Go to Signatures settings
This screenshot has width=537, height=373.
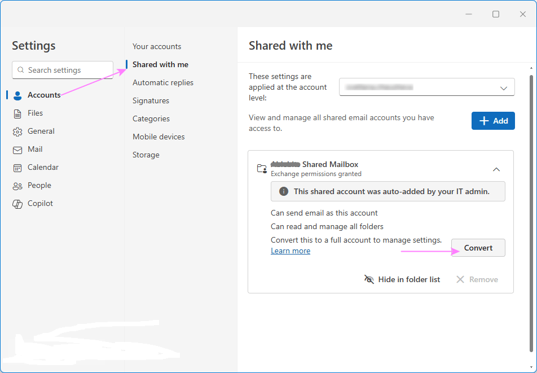[151, 100]
